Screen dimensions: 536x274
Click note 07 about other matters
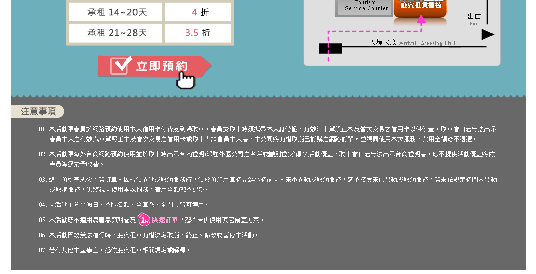point(114,250)
